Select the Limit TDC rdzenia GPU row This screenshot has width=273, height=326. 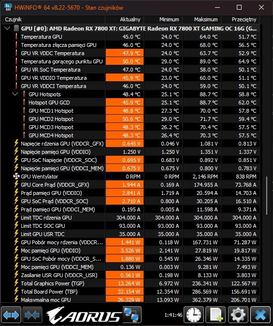pos(130,218)
